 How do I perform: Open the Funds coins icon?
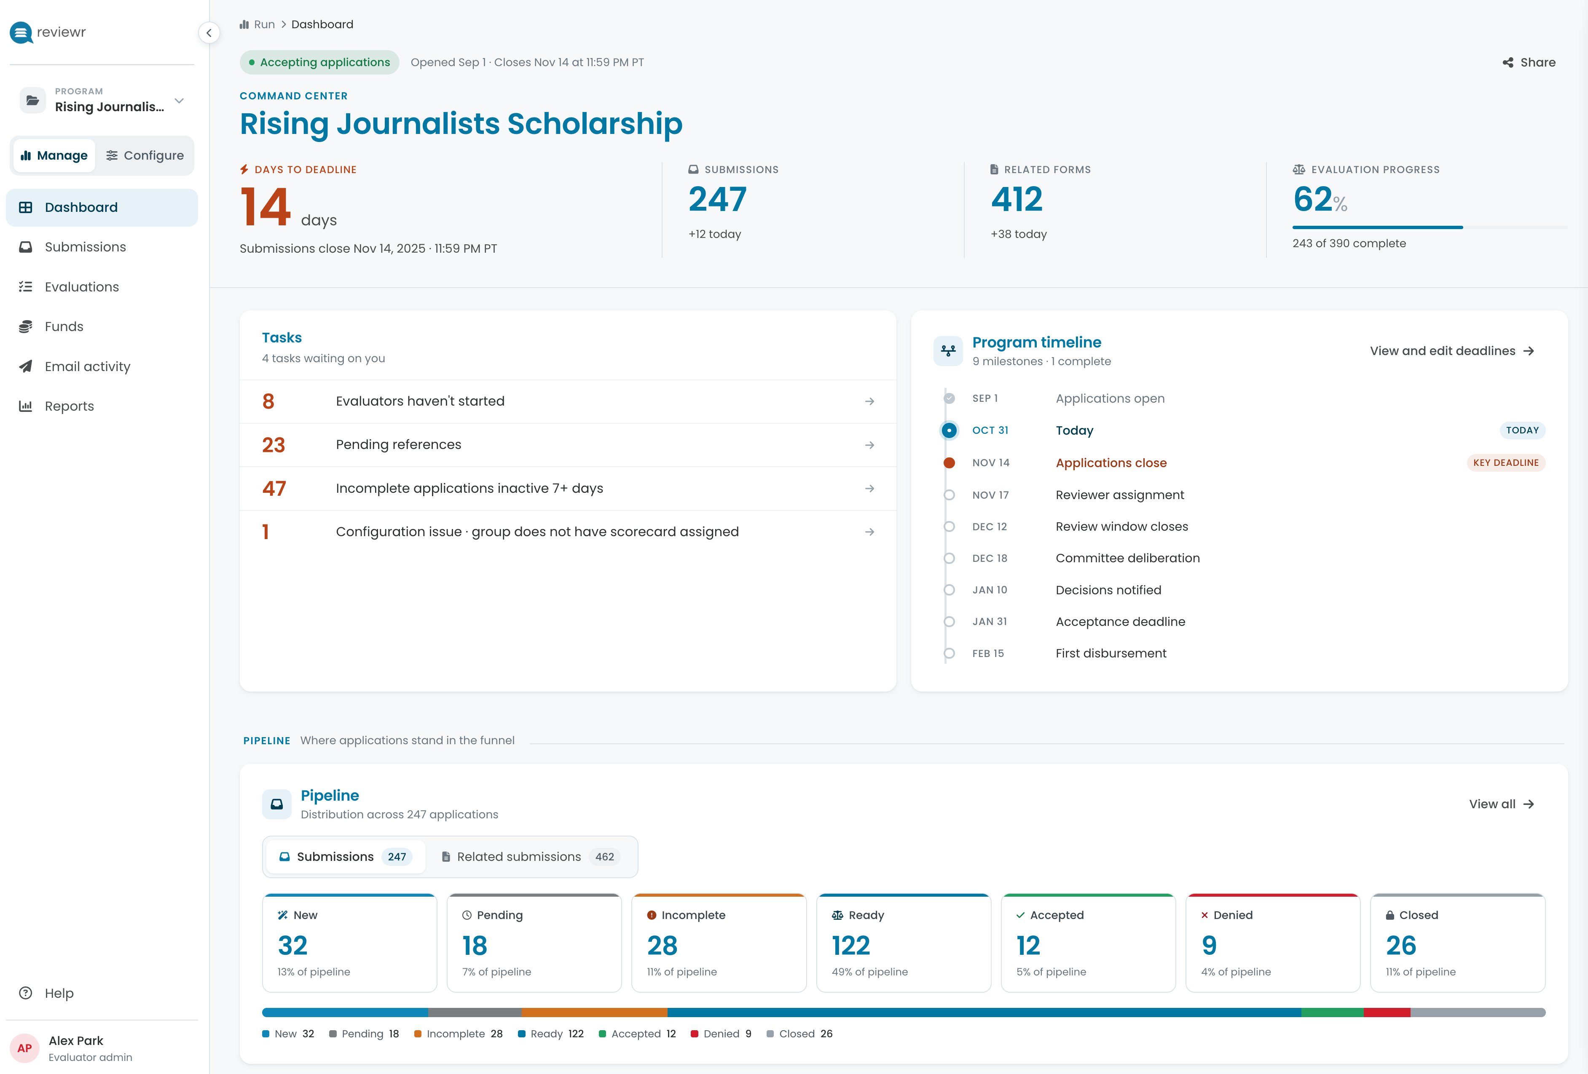tap(25, 326)
